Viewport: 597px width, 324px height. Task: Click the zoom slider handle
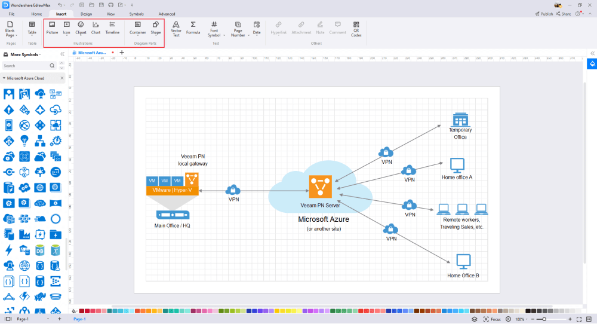(544, 319)
